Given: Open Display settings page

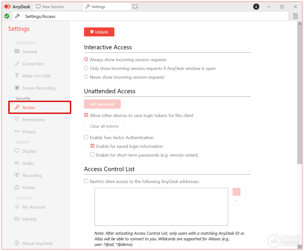Looking at the screenshot, I should pos(29,151).
